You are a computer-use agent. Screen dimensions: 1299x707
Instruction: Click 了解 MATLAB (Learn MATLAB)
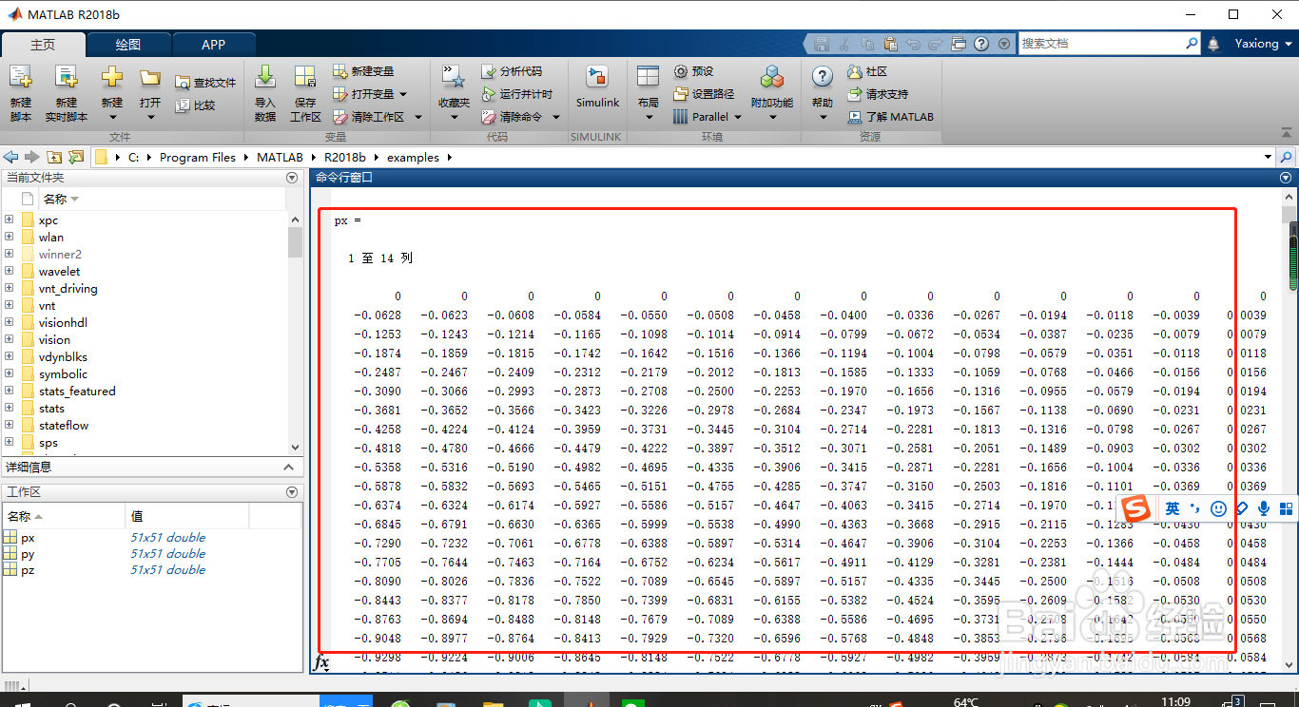click(x=891, y=117)
